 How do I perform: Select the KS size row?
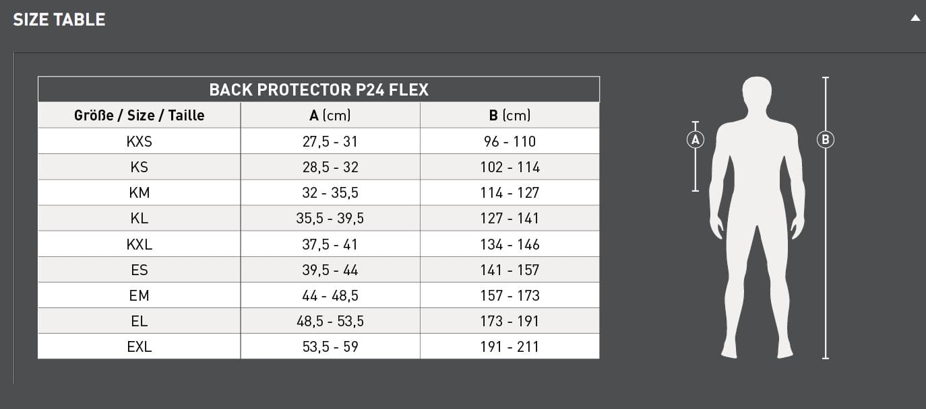[x=319, y=167]
